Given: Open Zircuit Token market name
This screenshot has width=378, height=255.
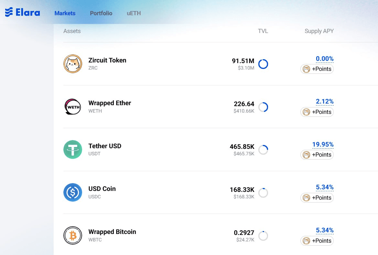Looking at the screenshot, I should [x=107, y=60].
